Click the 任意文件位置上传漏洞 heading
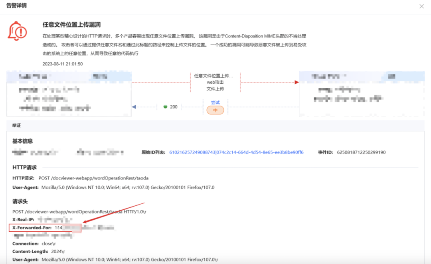This screenshot has width=431, height=264. [x=71, y=25]
